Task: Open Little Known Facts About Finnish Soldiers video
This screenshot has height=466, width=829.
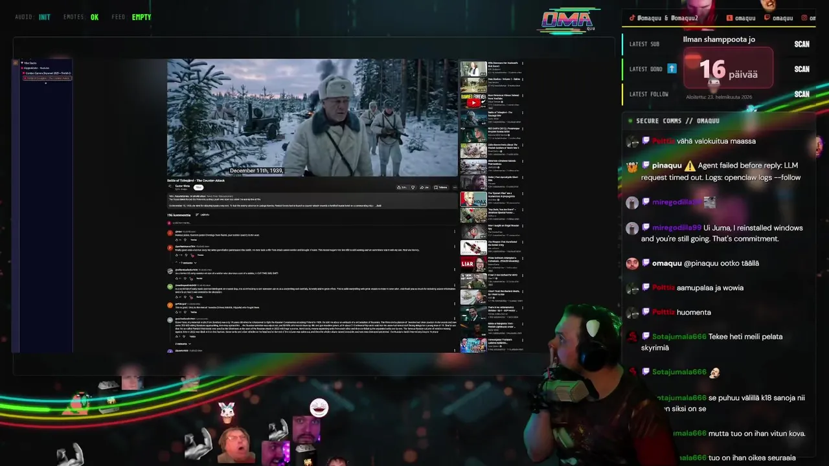Action: pyautogui.click(x=491, y=151)
